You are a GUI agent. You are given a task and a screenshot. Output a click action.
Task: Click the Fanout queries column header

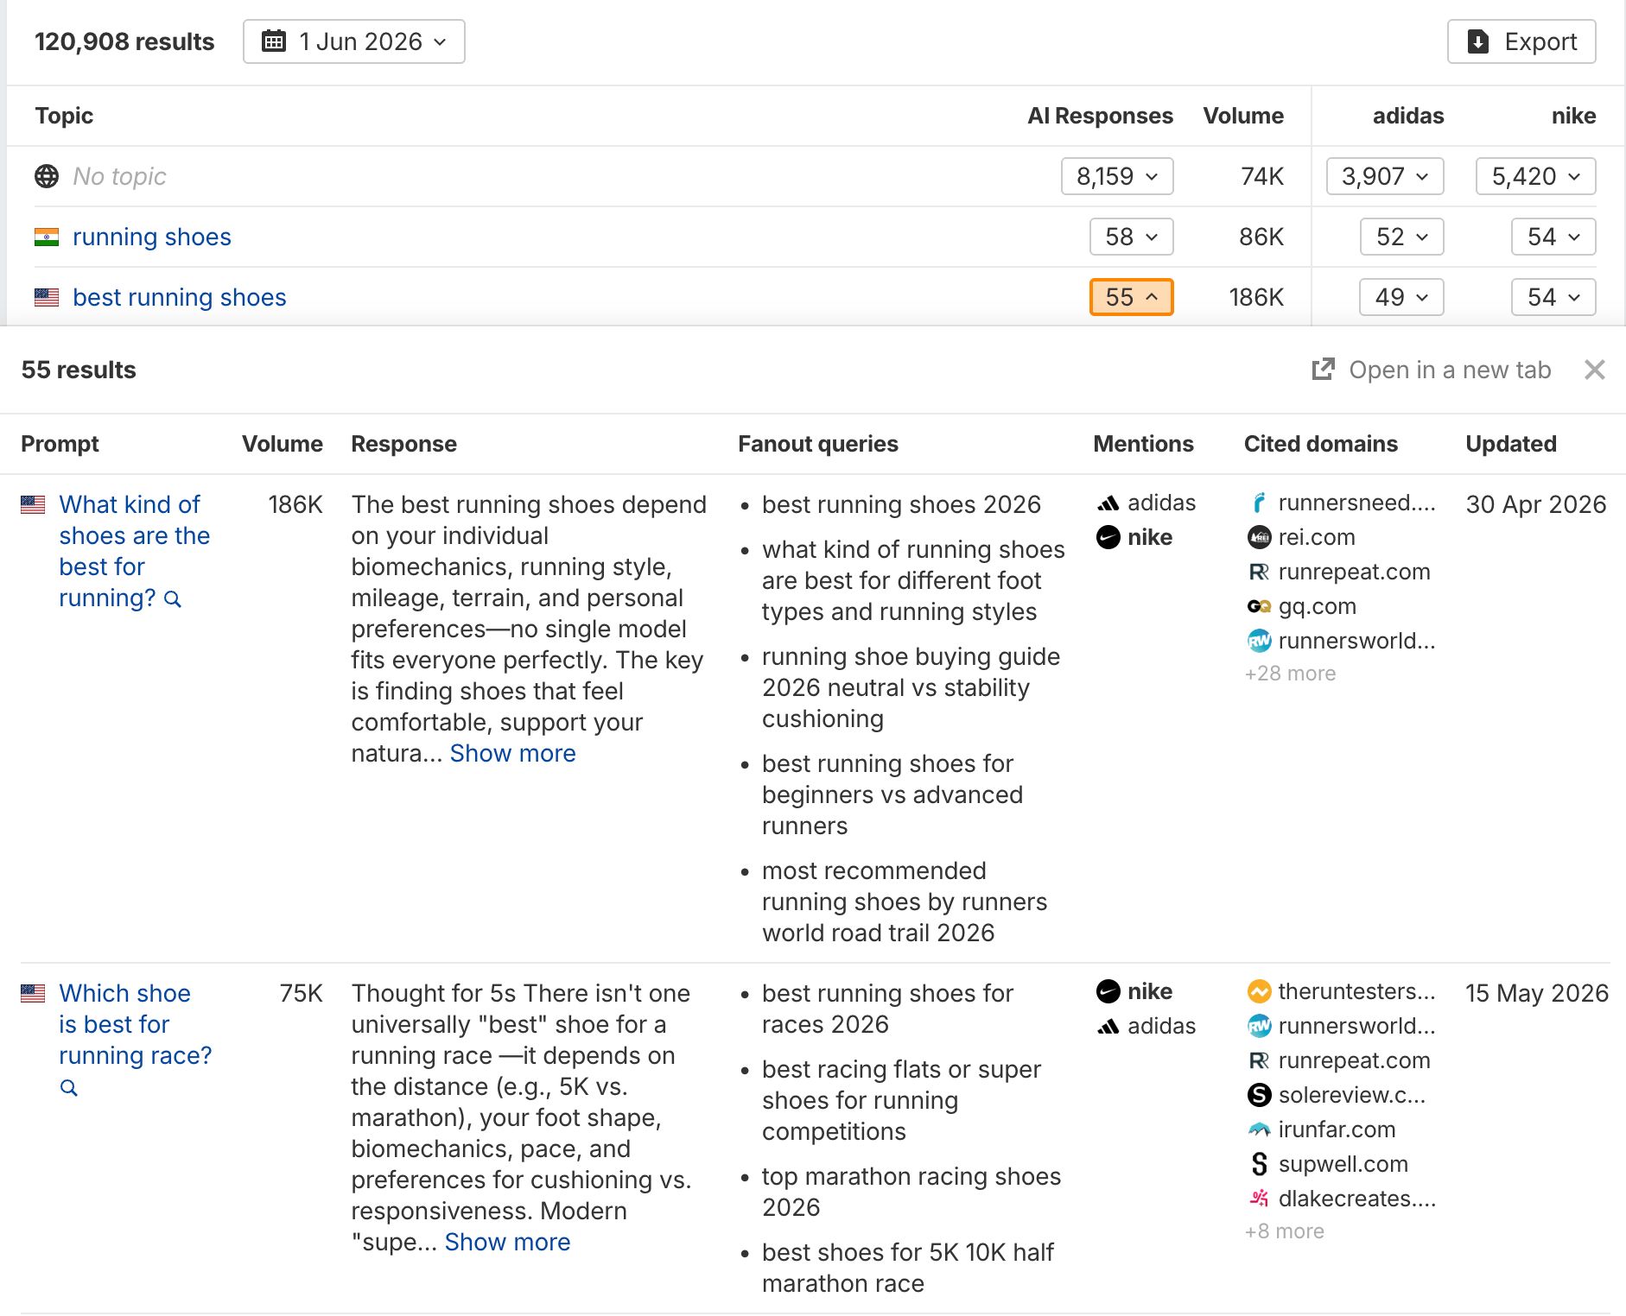[818, 444]
